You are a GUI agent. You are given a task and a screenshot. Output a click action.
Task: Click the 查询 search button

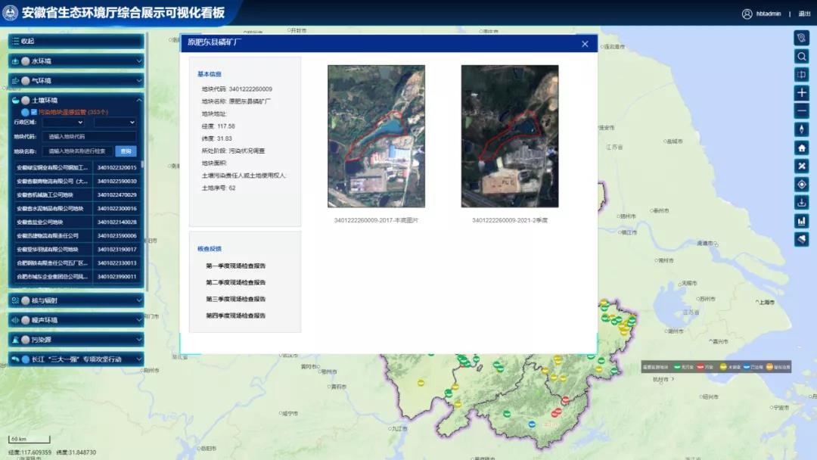(x=127, y=151)
